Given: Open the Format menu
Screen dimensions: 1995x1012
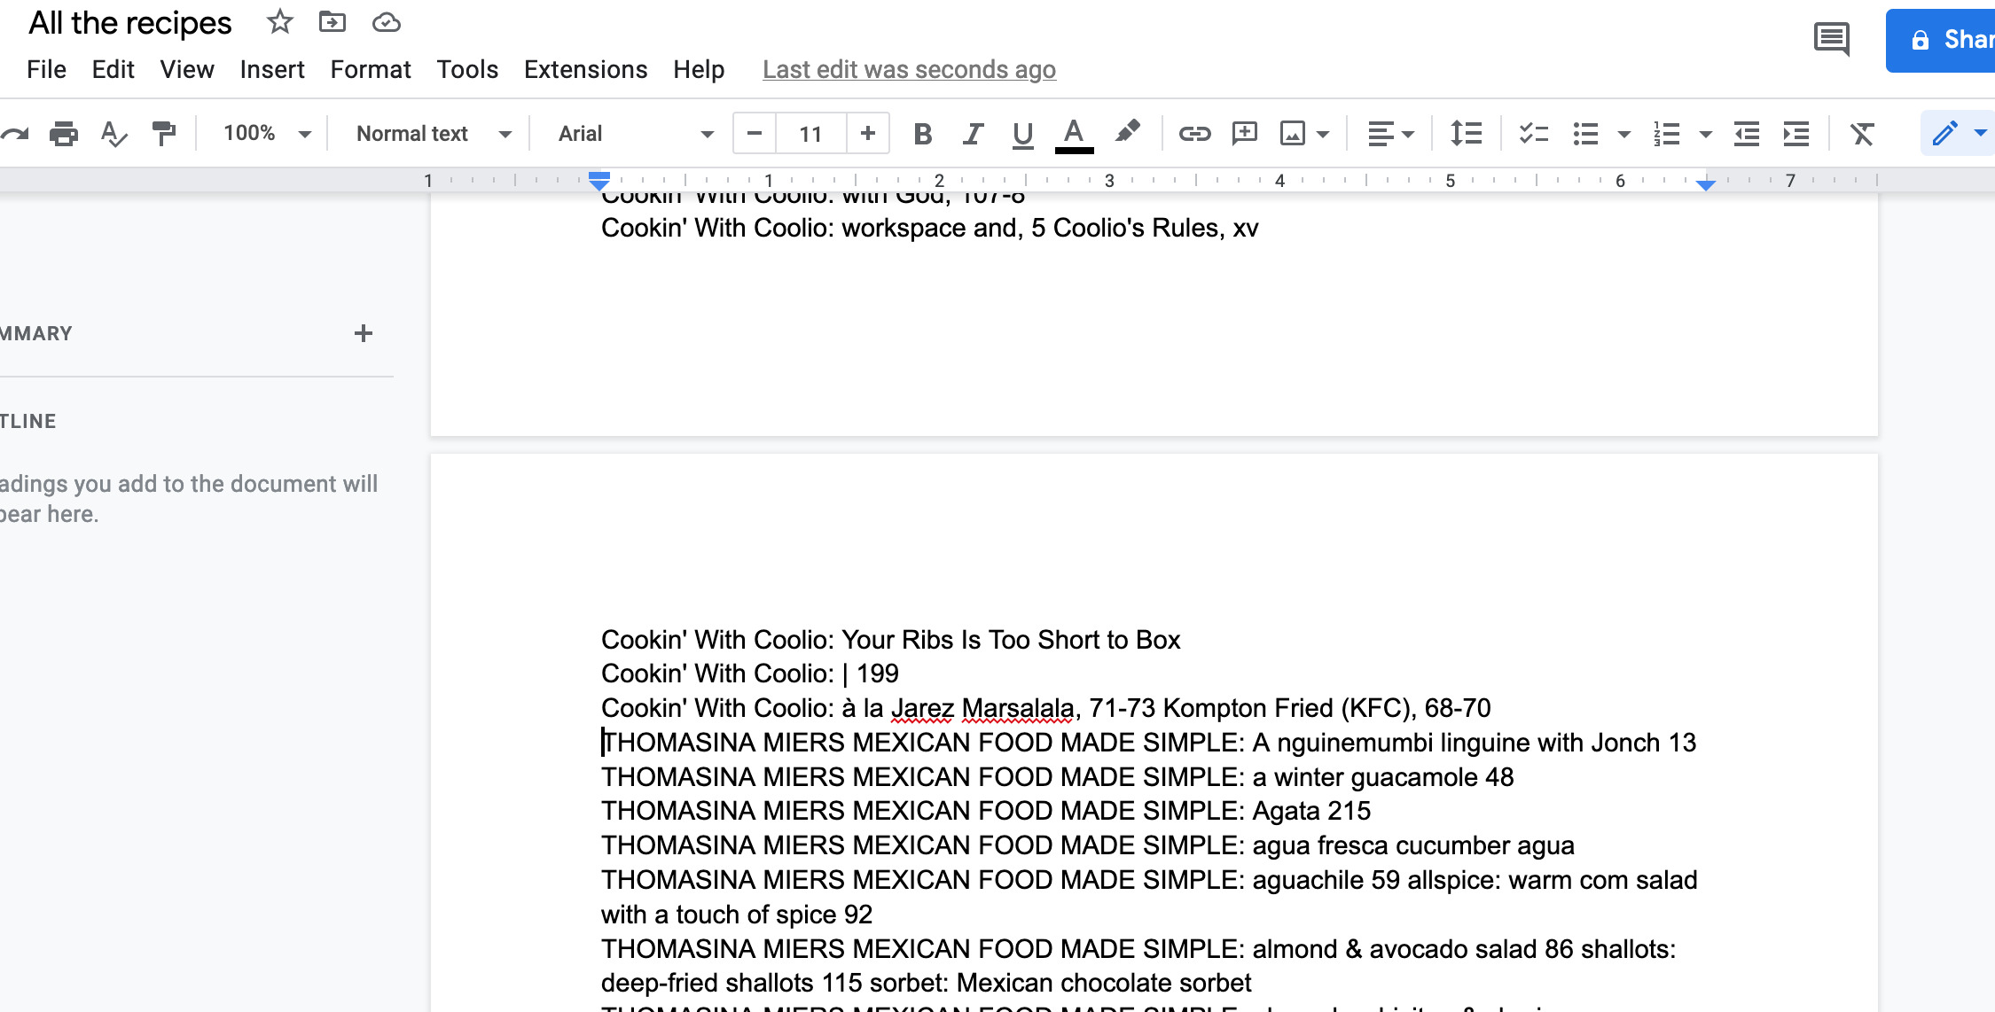Looking at the screenshot, I should [x=370, y=68].
